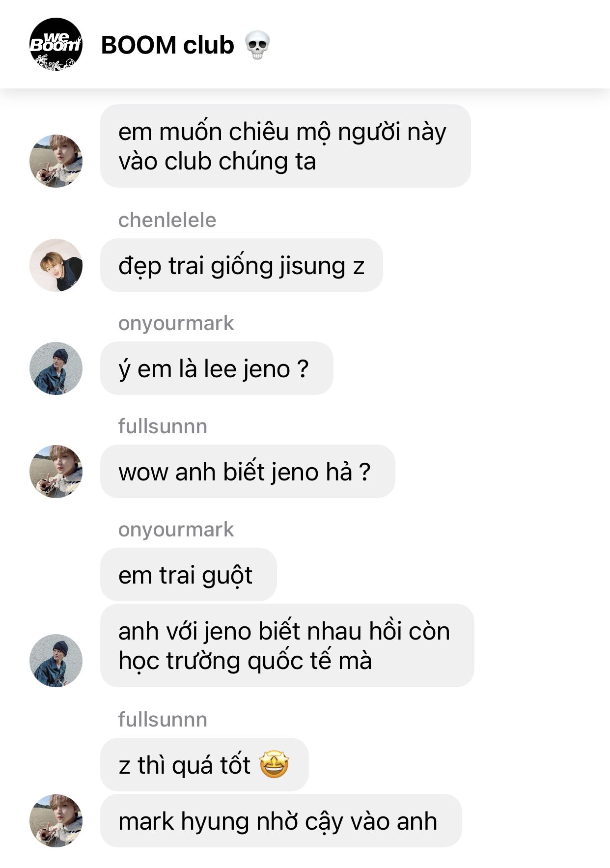Select the 'em trai guột' message

click(189, 575)
